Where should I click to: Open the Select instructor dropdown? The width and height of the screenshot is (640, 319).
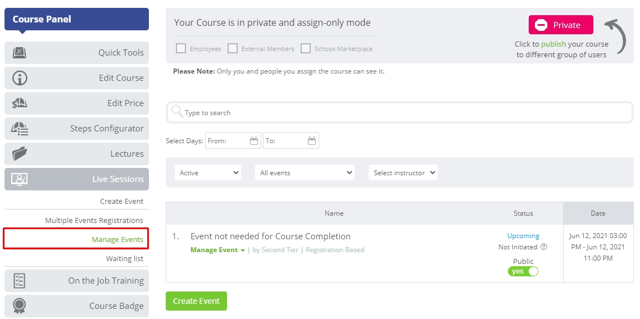coord(403,172)
